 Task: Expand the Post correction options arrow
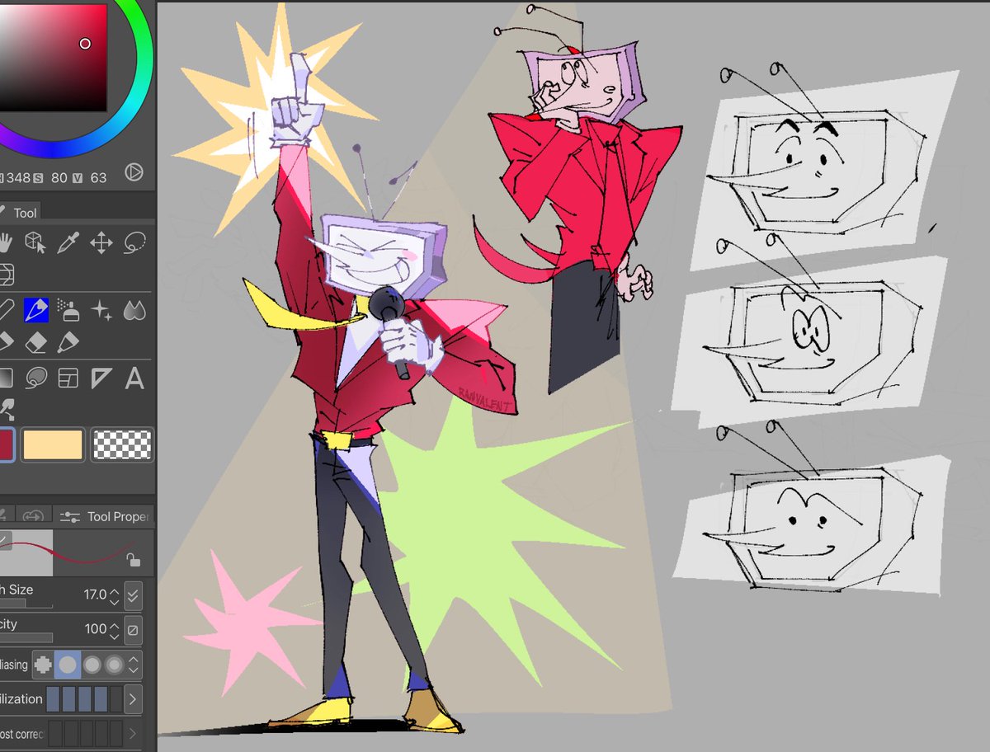pos(134,733)
